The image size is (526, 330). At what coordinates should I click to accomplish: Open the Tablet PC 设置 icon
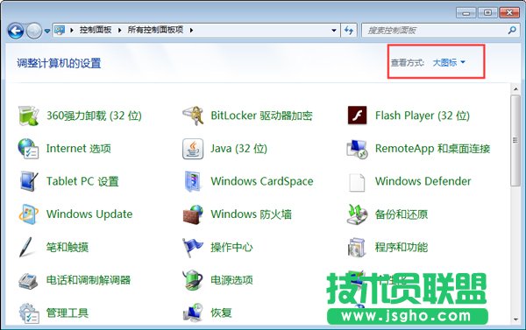pos(28,181)
